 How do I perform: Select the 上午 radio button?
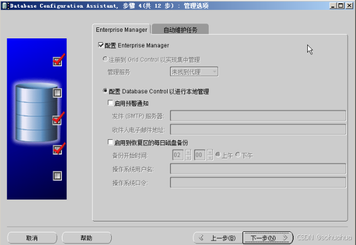218,155
